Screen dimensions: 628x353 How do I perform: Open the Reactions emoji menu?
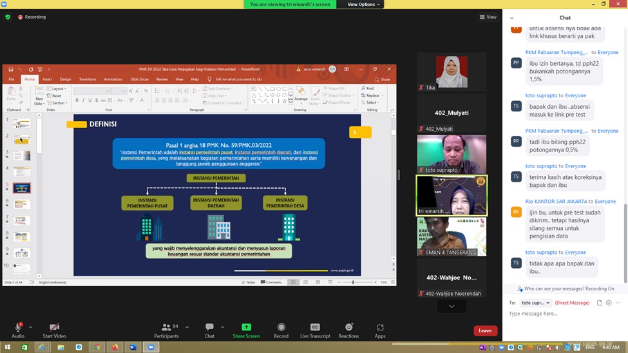point(348,327)
